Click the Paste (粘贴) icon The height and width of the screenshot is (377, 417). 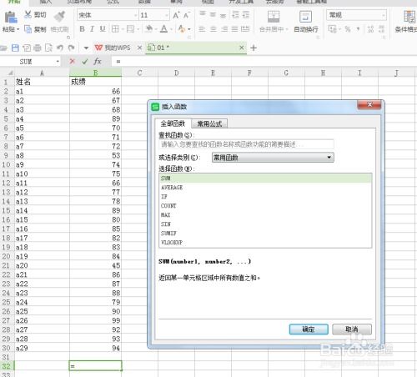pyautogui.click(x=11, y=18)
